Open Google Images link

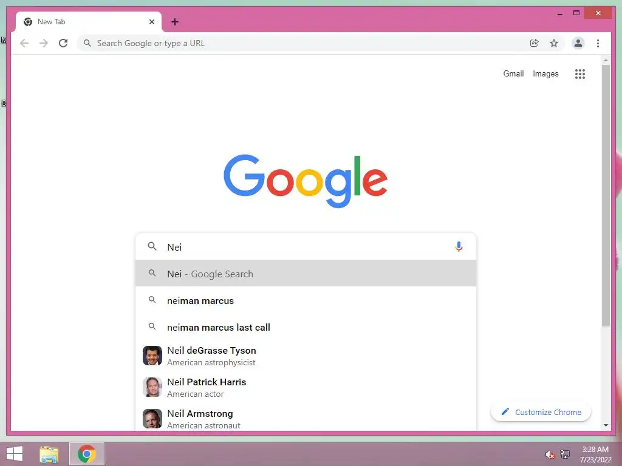(x=545, y=73)
